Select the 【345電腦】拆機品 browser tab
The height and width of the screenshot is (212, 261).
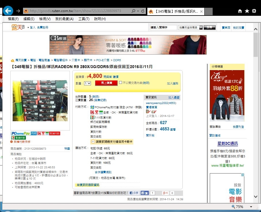pos(176,11)
